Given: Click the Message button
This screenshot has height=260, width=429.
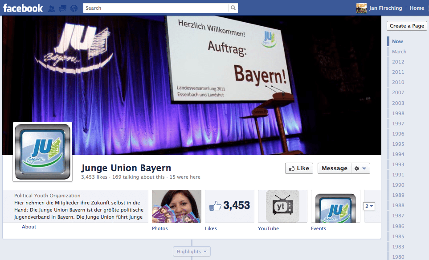Looking at the screenshot, I should 335,168.
